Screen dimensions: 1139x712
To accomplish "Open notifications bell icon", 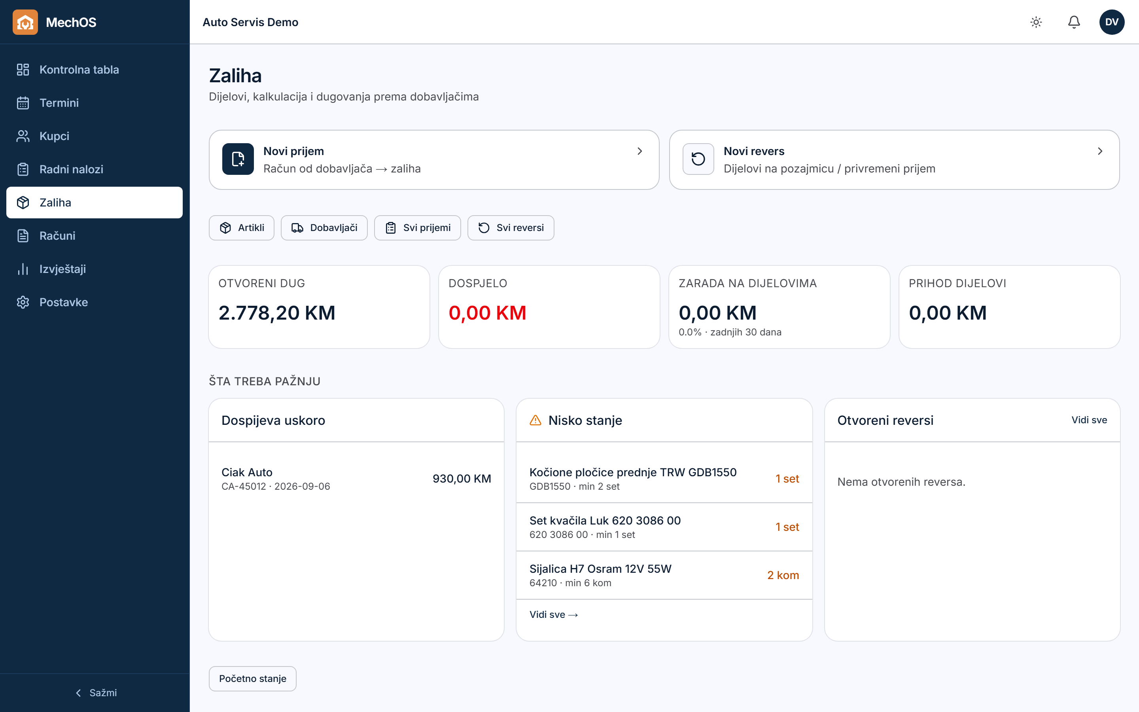I will (x=1074, y=22).
